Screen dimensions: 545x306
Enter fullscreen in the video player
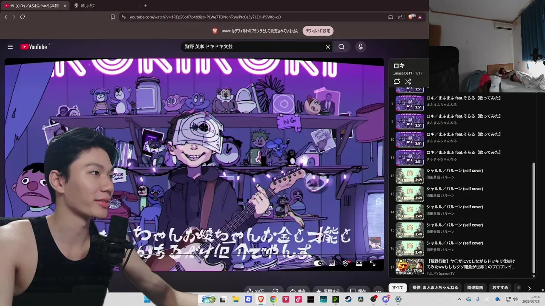(373, 263)
